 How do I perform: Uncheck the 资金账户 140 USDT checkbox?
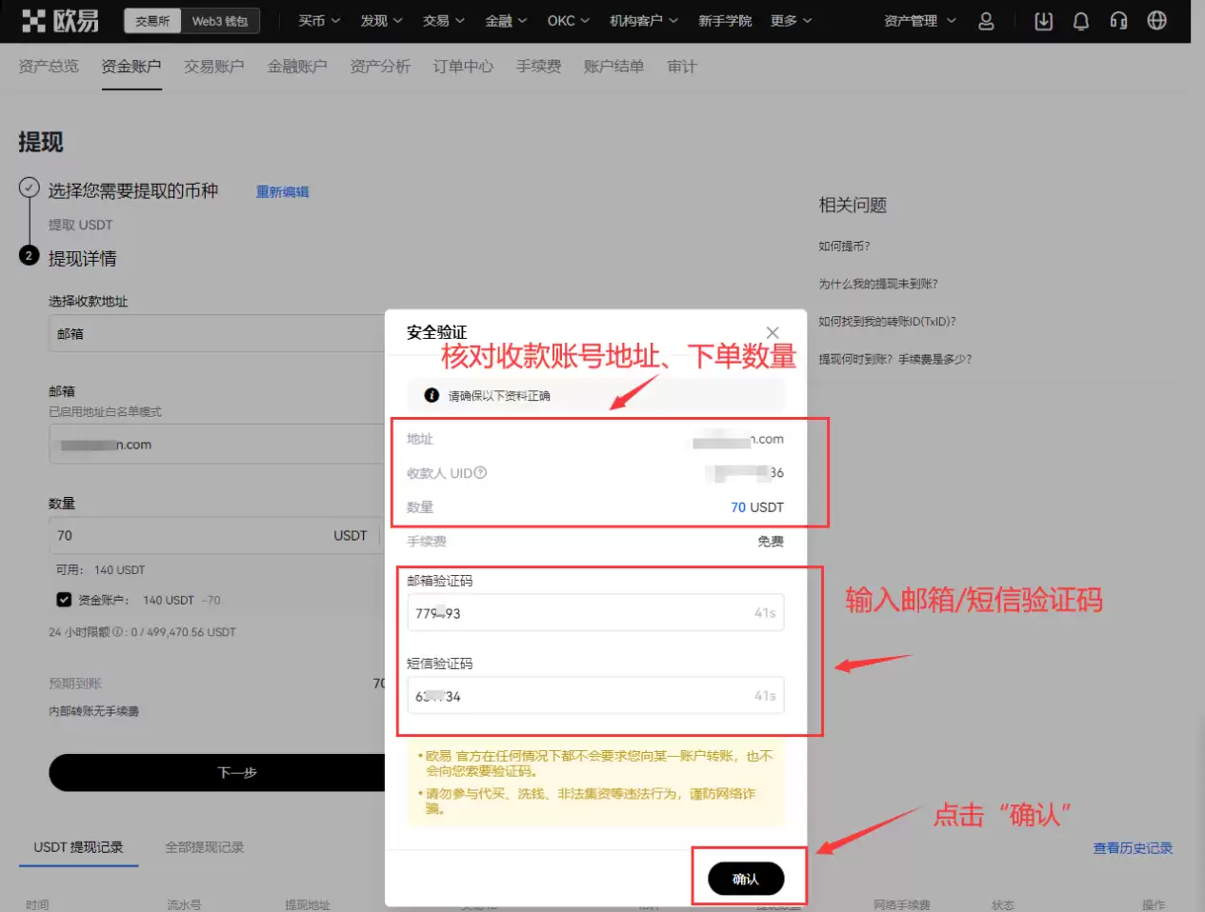pyautogui.click(x=63, y=600)
